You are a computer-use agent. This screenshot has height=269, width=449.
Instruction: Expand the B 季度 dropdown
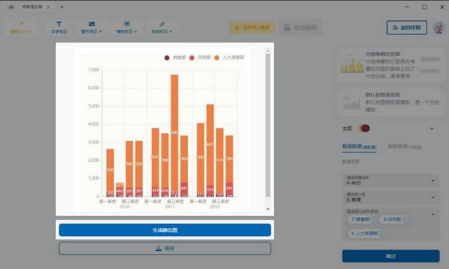391,197
